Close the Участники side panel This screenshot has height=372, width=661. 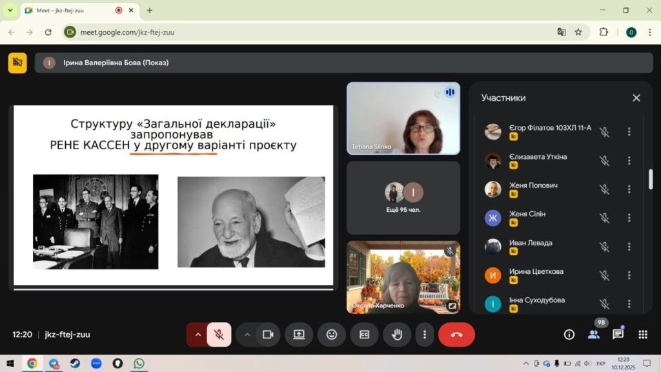pyautogui.click(x=636, y=98)
